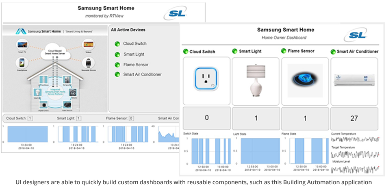
Task: Click green indicator on the Smart Air Conditioner dashboard header
Action: coord(333,52)
